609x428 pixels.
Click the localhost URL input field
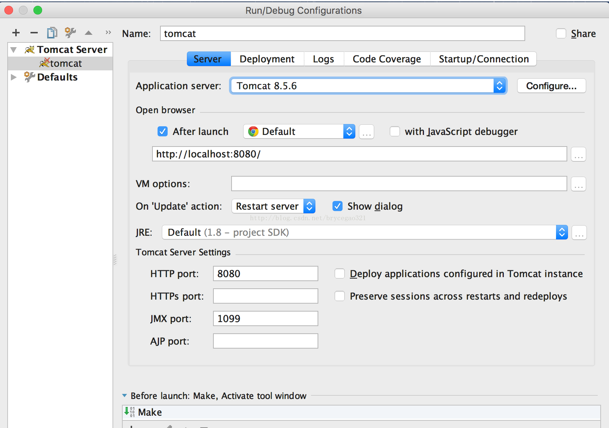360,154
